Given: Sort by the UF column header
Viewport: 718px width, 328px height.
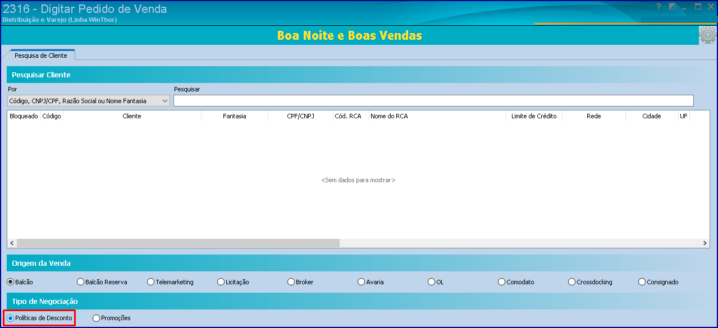Looking at the screenshot, I should coord(684,116).
